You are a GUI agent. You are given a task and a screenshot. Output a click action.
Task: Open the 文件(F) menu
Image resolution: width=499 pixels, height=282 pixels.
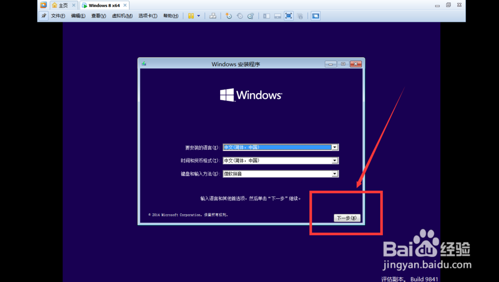(x=58, y=16)
